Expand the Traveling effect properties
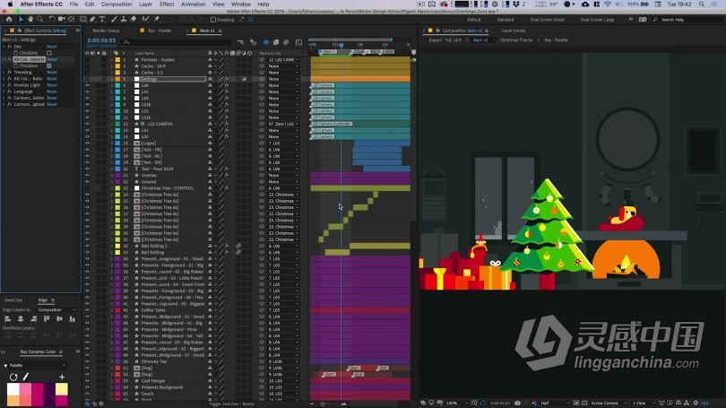726x408 pixels. [x=4, y=73]
